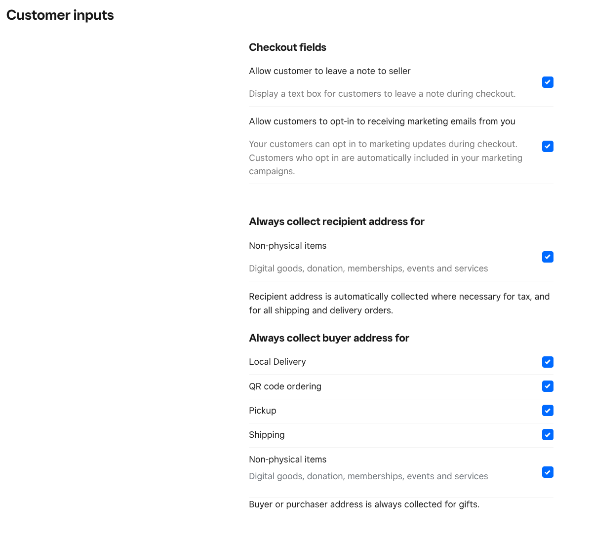593x535 pixels.
Task: Click the 'Display a text box' description text
Action: (382, 94)
